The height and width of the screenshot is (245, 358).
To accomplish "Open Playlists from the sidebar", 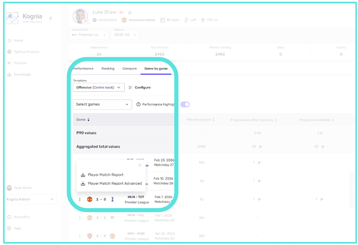I will tap(17, 63).
